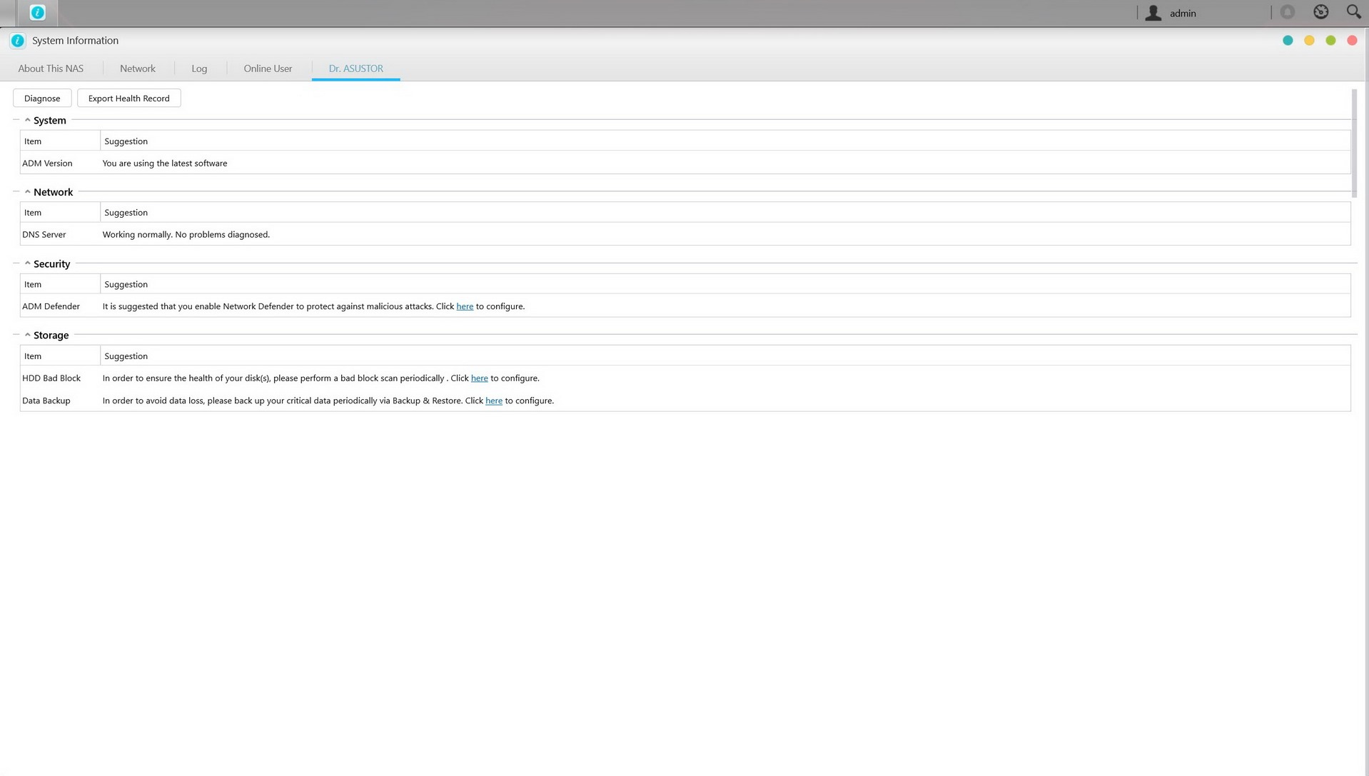This screenshot has width=1369, height=776.
Task: Click the HDD Bad Block row label
Action: pos(51,378)
